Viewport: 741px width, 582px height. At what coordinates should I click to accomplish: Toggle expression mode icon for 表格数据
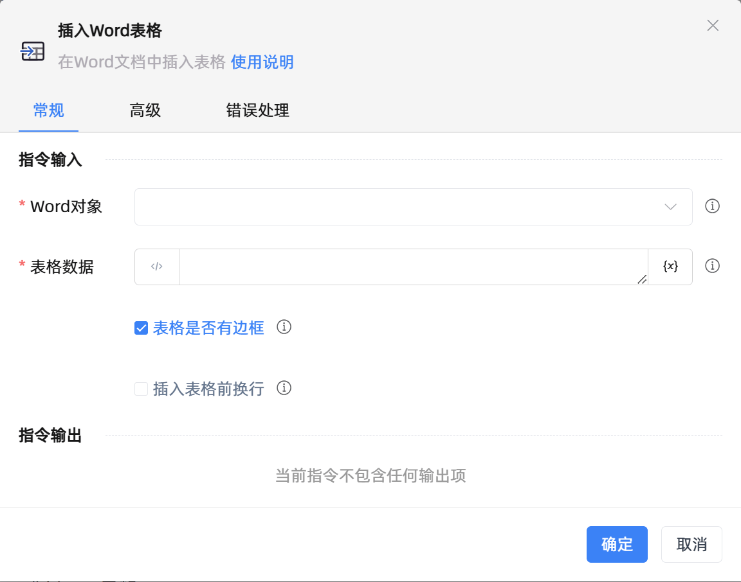coord(157,267)
